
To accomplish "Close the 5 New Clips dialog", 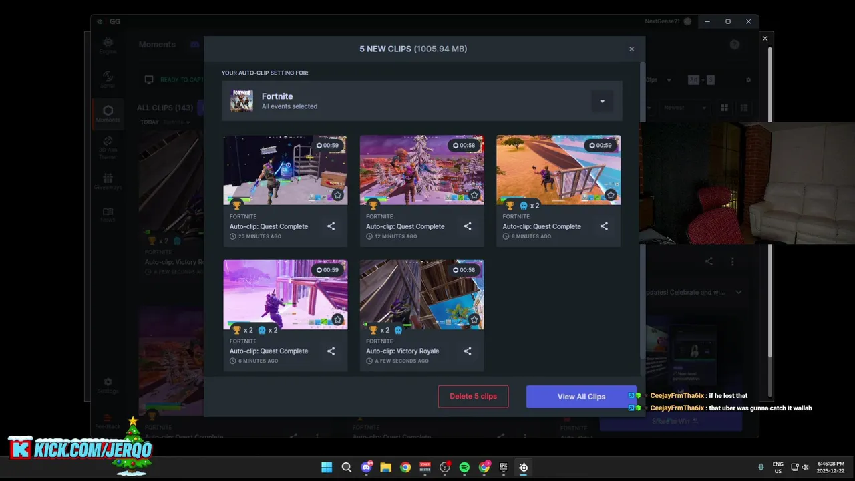I will 631,49.
